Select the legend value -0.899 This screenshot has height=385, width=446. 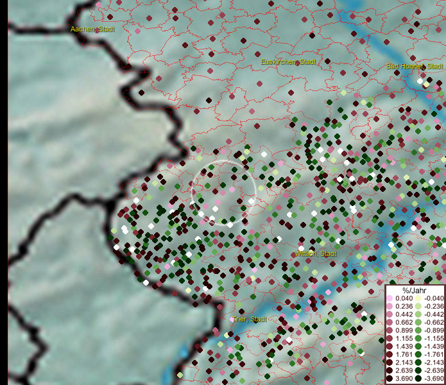434,330
